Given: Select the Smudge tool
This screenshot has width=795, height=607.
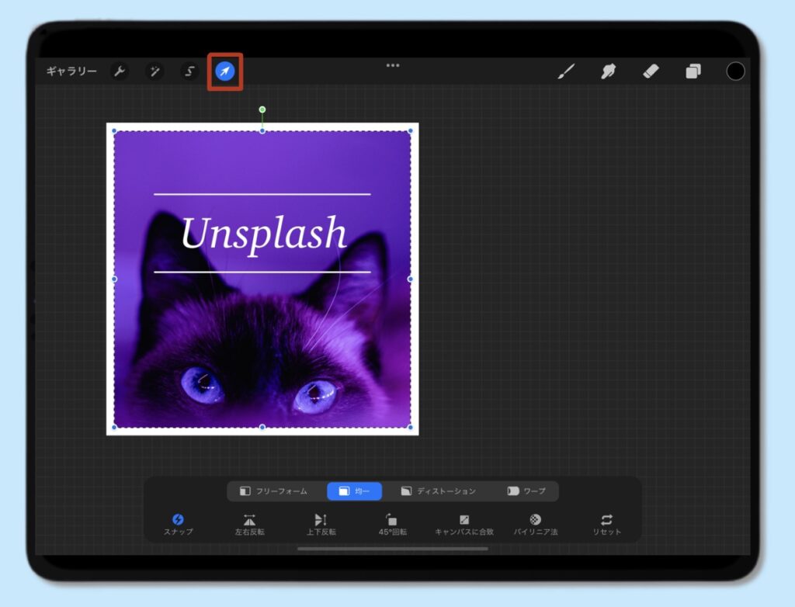Looking at the screenshot, I should (609, 71).
